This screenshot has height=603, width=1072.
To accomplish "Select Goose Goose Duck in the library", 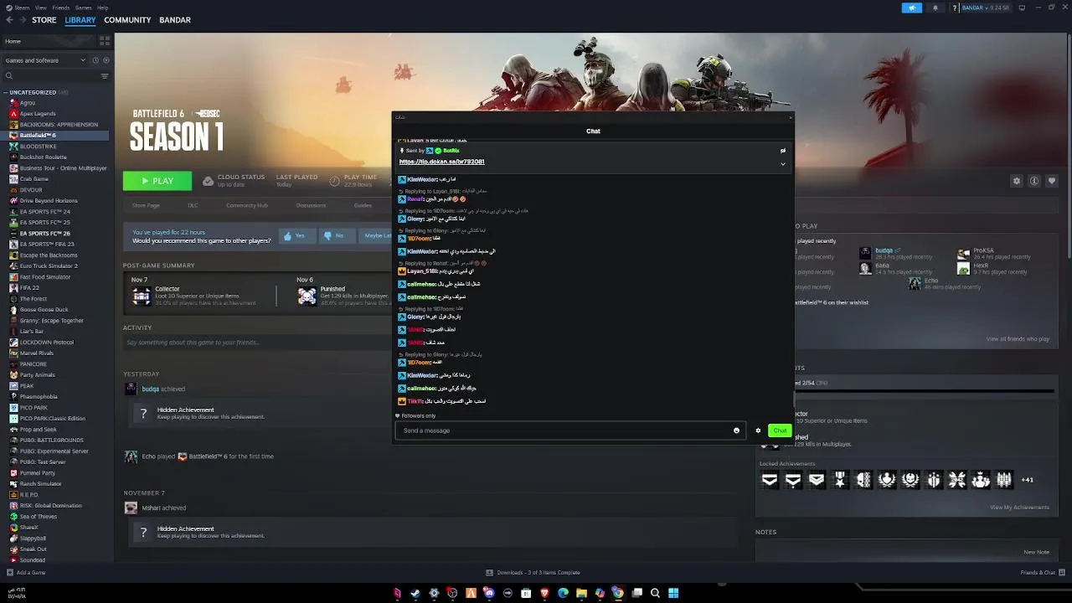I will 44,310.
